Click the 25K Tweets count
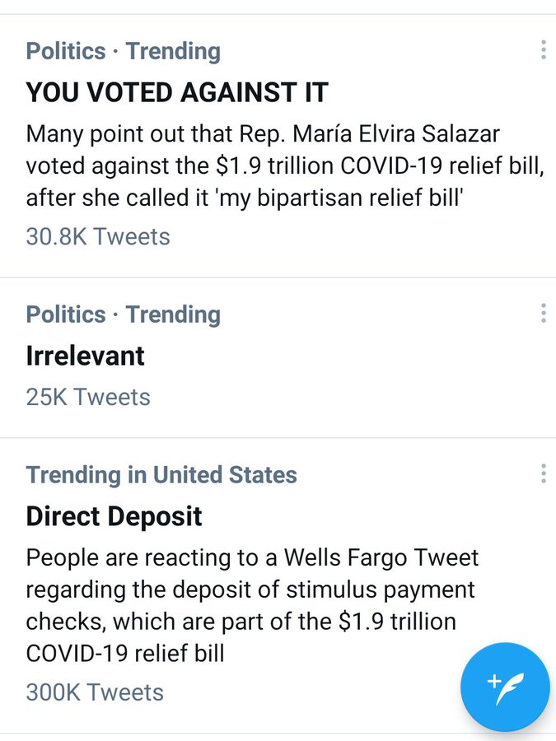The image size is (556, 741). point(88,397)
